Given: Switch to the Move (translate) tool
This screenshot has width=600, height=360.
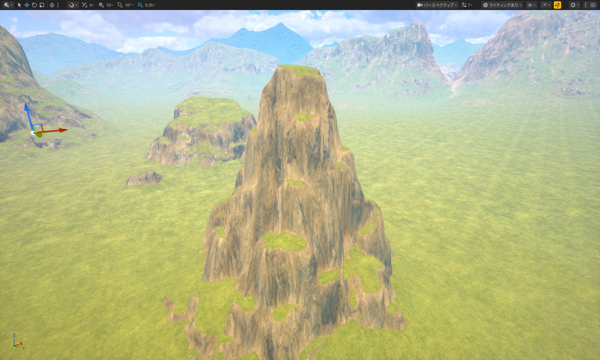Looking at the screenshot, I should pyautogui.click(x=27, y=5).
